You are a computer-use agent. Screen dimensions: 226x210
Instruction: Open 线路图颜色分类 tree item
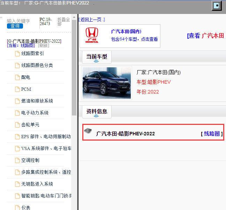[37, 66]
